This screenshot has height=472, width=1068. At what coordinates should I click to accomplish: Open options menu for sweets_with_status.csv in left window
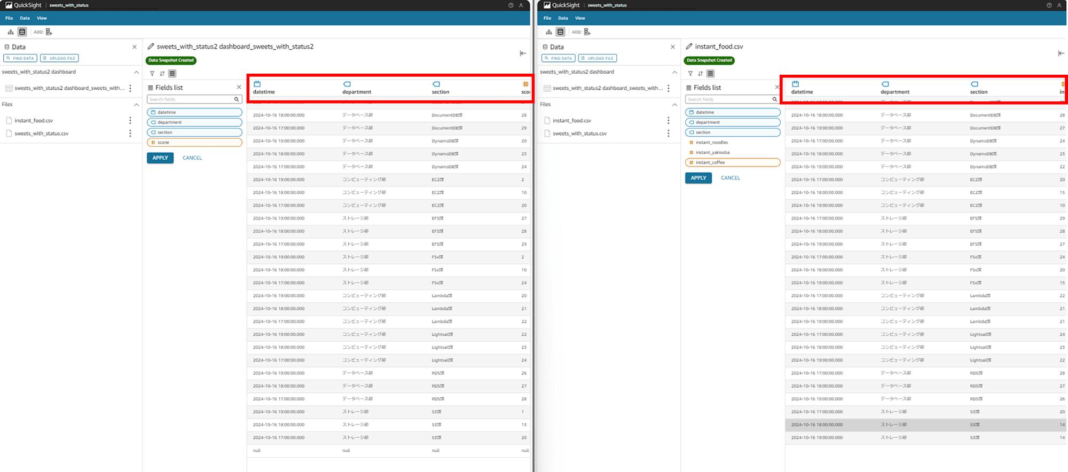click(x=130, y=133)
